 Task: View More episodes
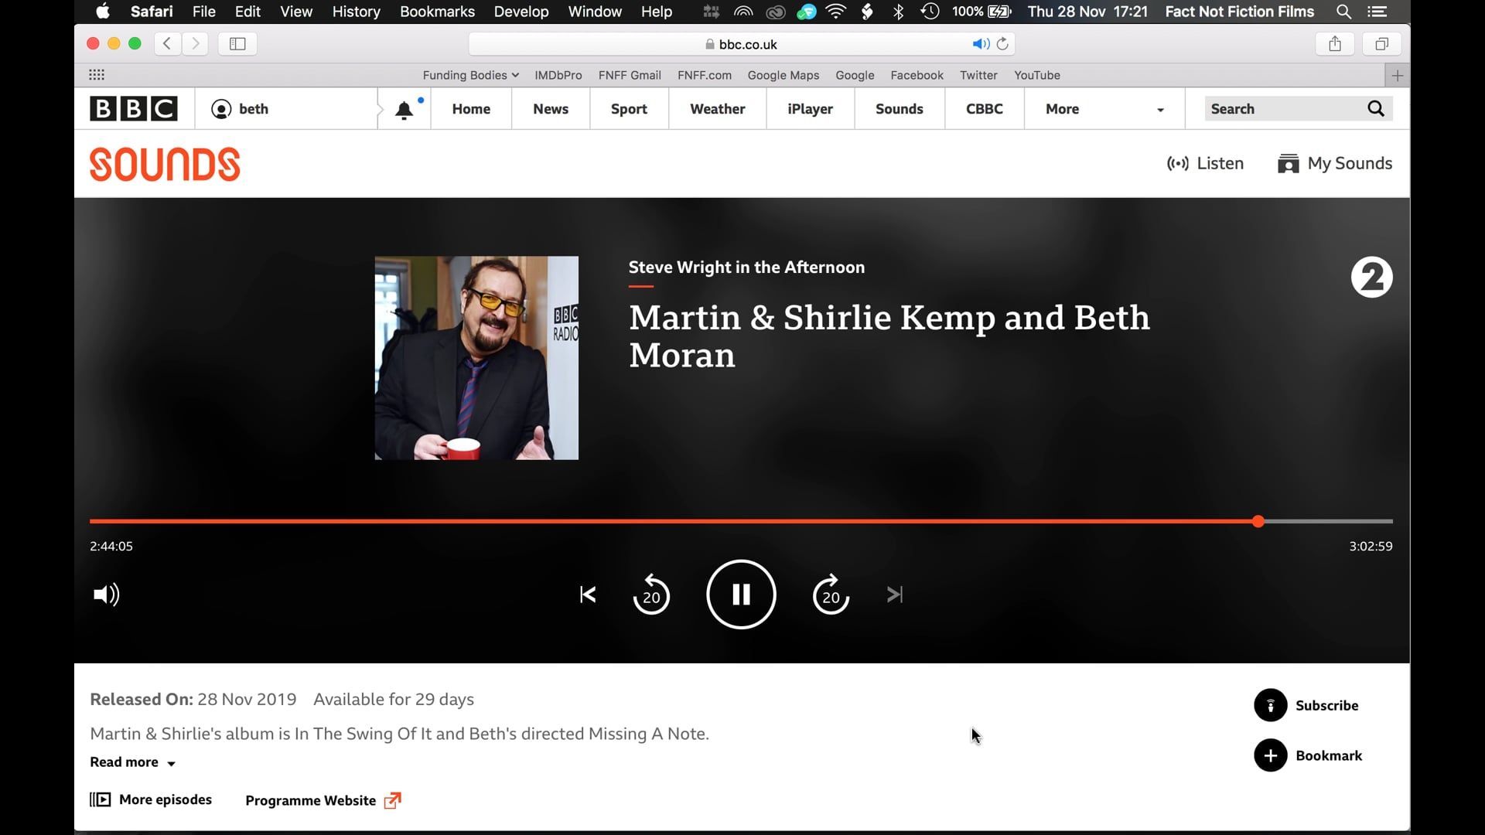(151, 799)
